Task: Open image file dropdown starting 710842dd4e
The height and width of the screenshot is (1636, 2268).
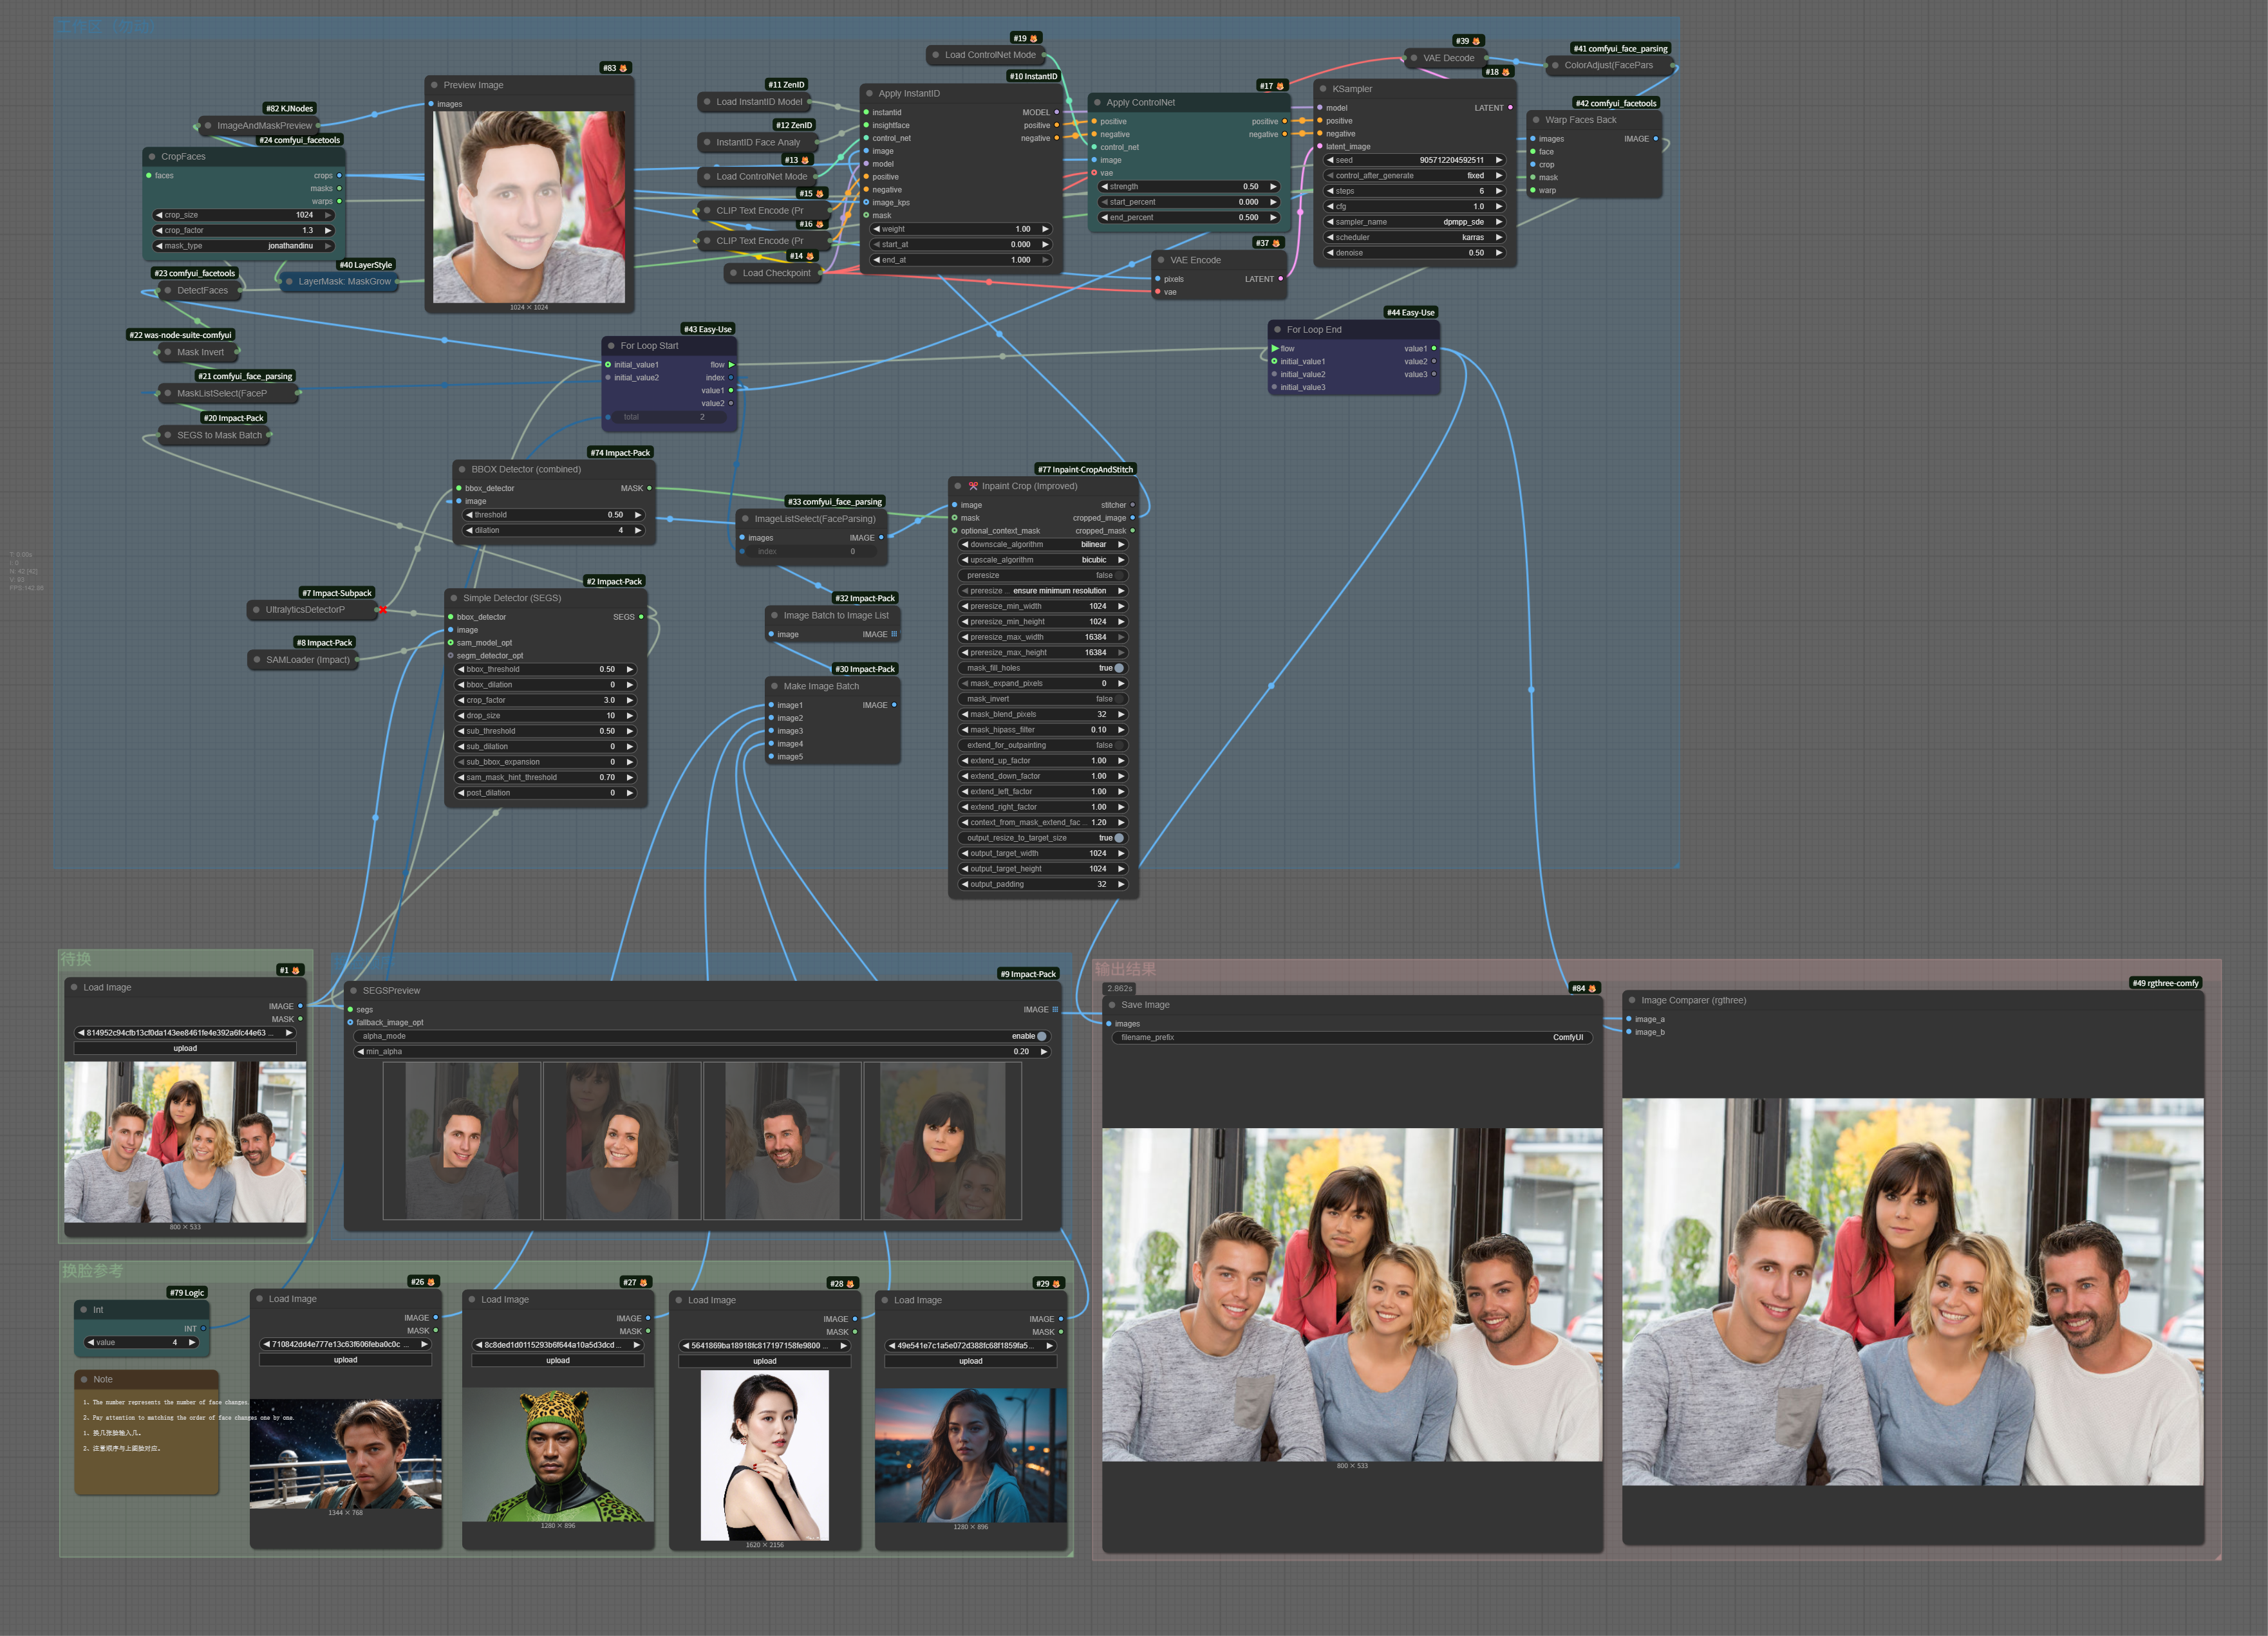Action: 346,1344
